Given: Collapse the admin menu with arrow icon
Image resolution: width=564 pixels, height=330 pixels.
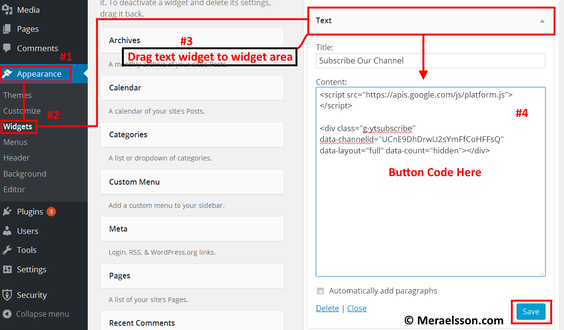Looking at the screenshot, I should pos(7,314).
